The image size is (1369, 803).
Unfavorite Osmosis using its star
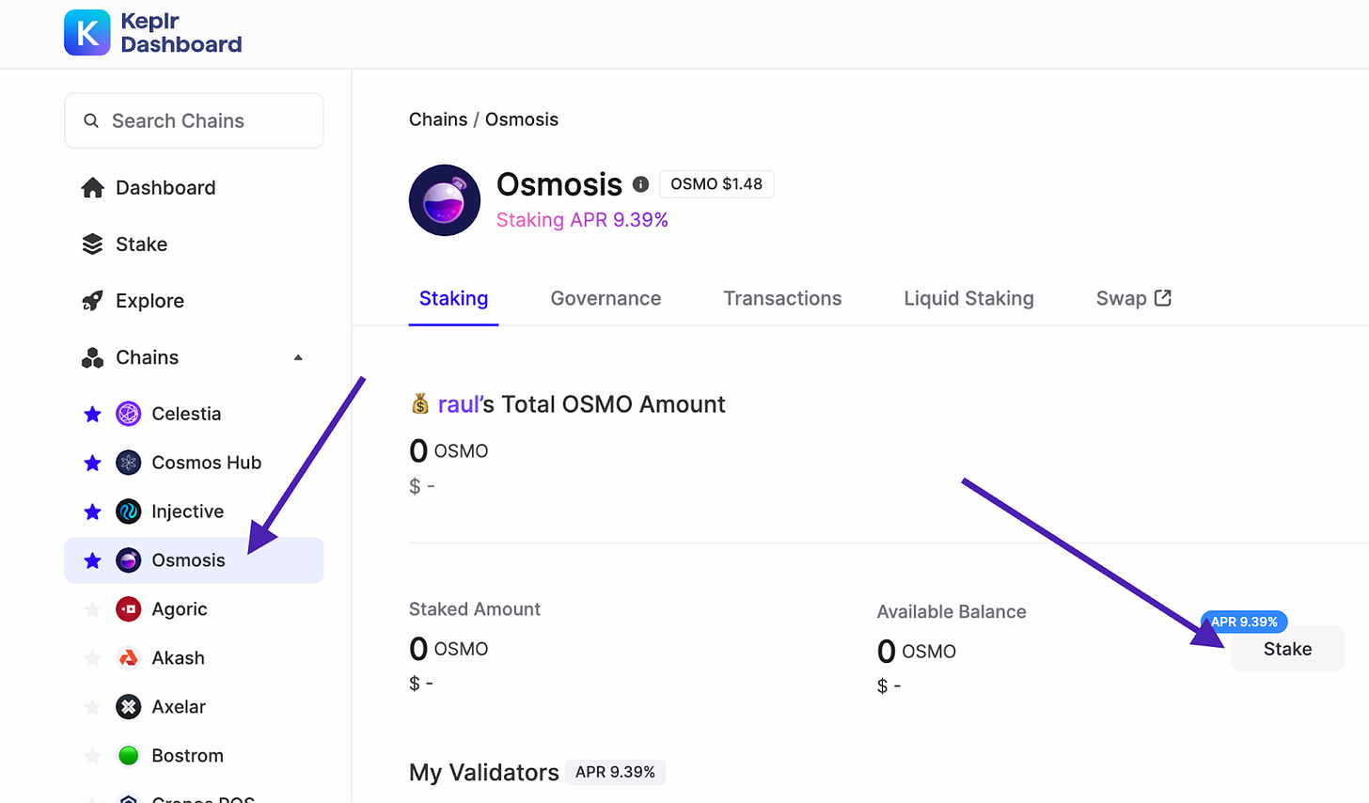pos(92,560)
